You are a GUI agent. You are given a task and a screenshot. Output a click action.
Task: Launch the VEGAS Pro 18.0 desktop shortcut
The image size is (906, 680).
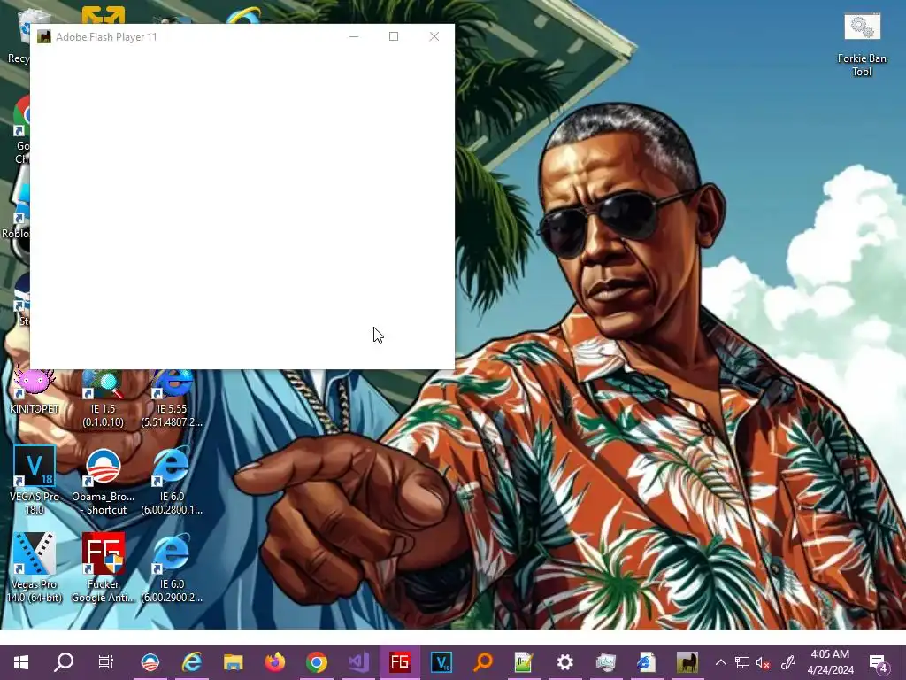pyautogui.click(x=35, y=480)
